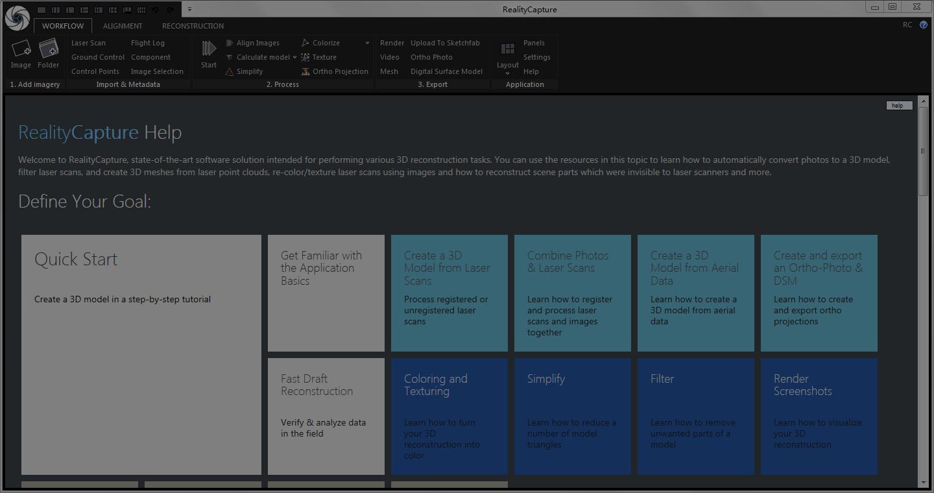This screenshot has height=493, width=934.
Task: Click the help page vertical scrollbar thumb
Action: click(923, 150)
